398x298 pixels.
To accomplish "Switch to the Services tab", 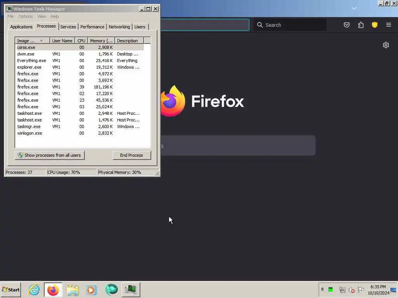I will pos(68,27).
